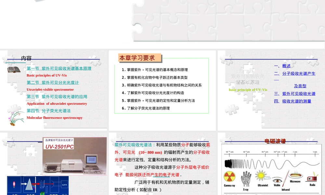325x195 pixels.
Task: Click the 紫外可见吸收光谱法 definition heading
Action: [x=133, y=145]
